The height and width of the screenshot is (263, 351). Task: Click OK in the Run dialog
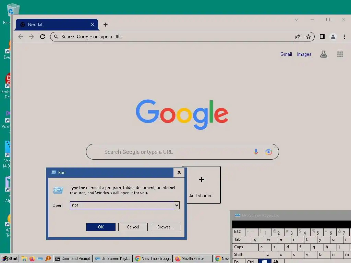coord(101,227)
